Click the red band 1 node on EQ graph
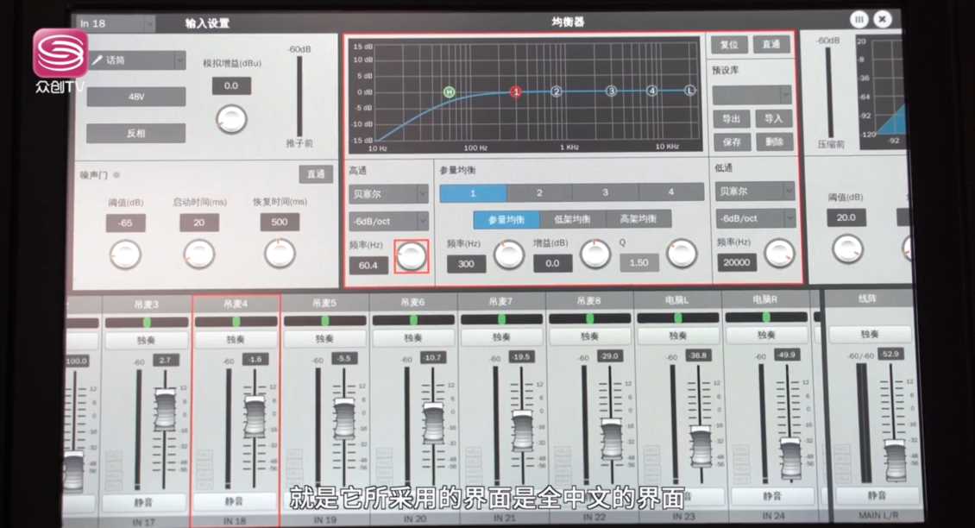 515,91
